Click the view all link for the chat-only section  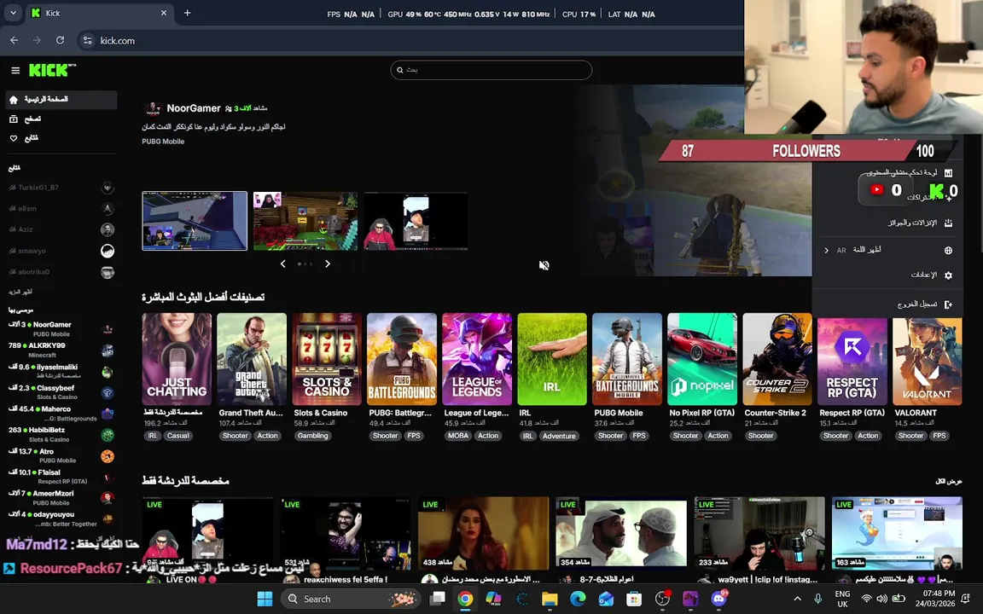[949, 481]
